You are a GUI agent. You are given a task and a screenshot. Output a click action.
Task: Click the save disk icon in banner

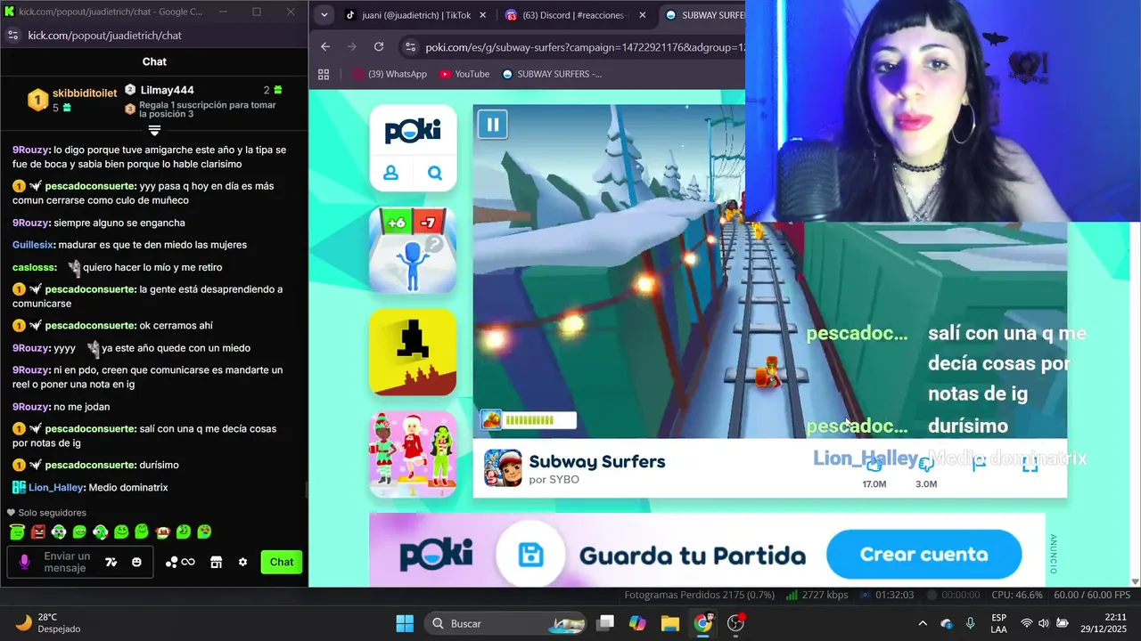click(531, 556)
